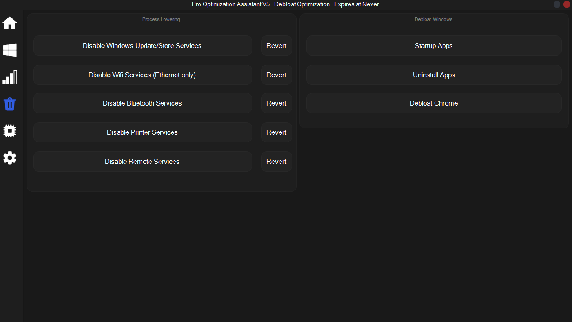Open the CPU chip hardware section

10,131
